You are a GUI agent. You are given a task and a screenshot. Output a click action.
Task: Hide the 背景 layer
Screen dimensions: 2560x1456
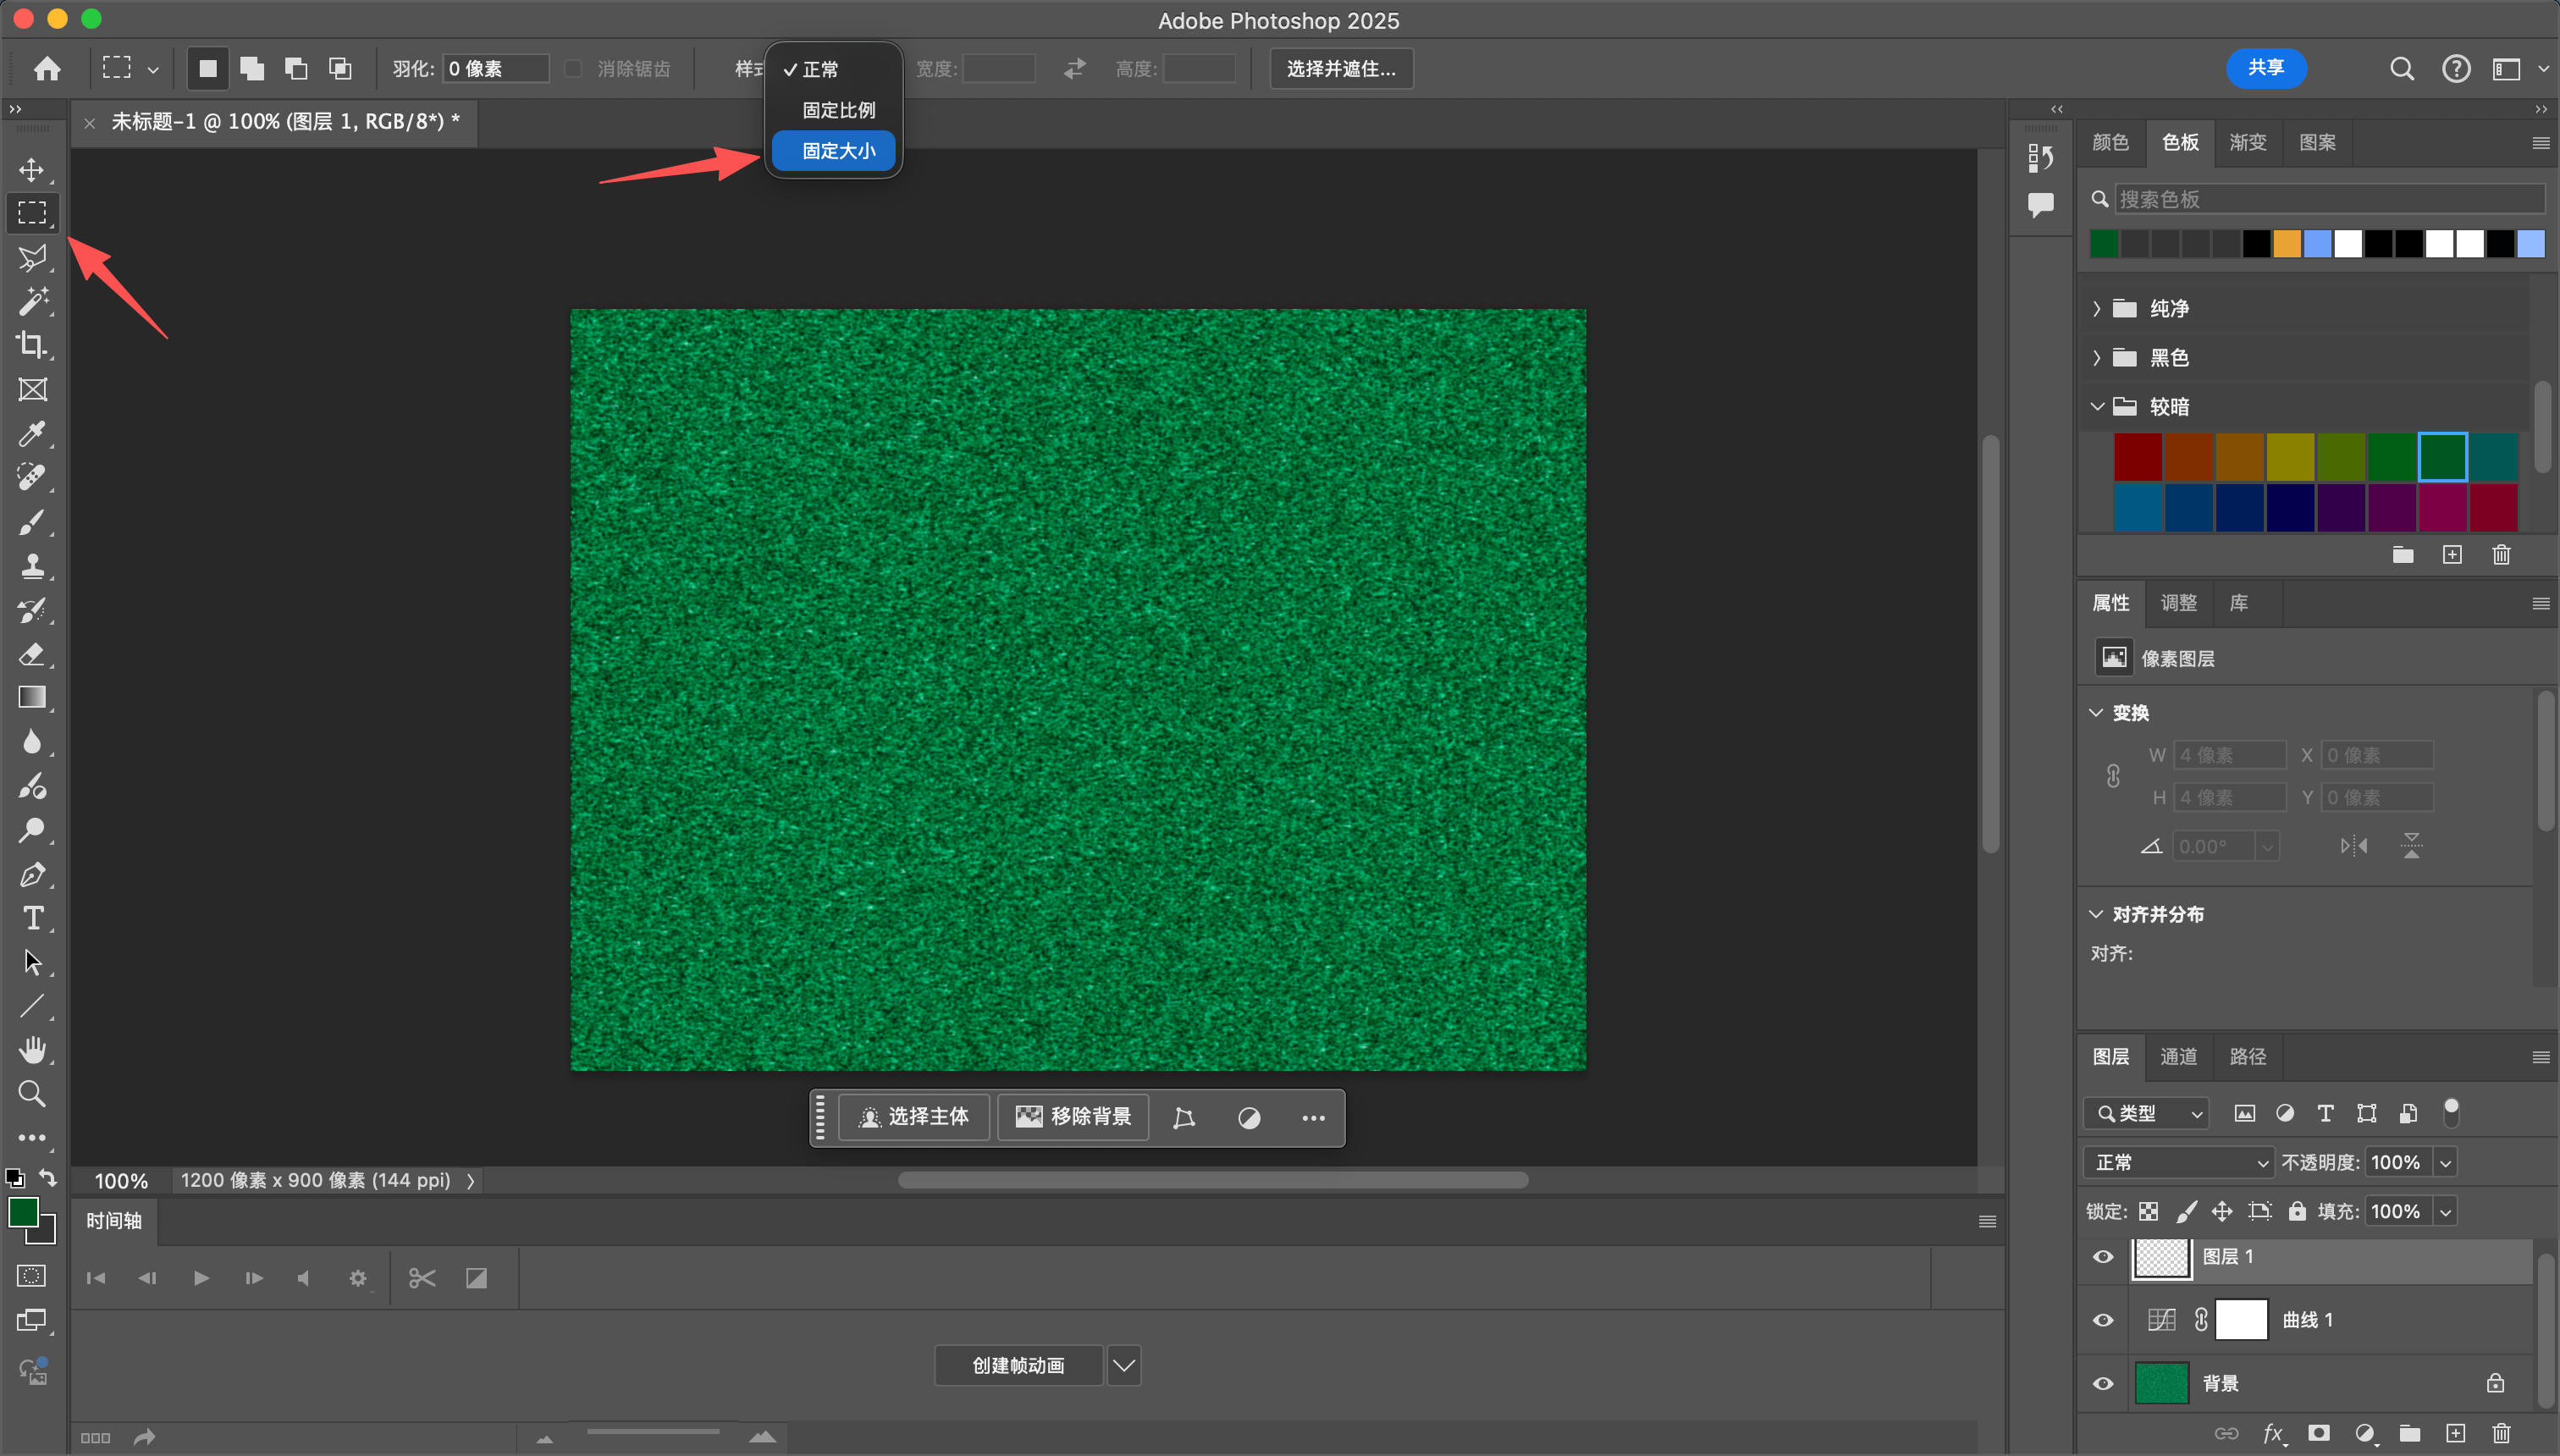pos(2103,1384)
